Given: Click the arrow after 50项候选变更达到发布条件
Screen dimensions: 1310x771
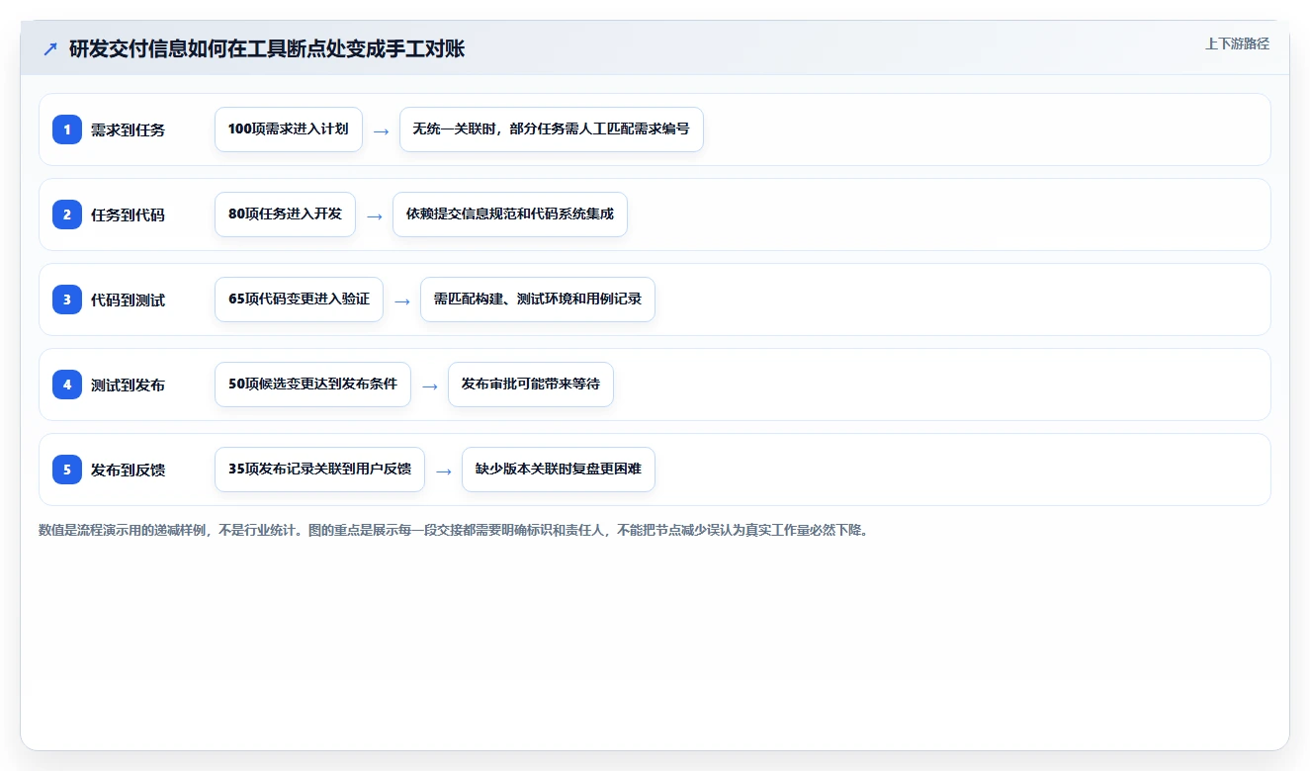Looking at the screenshot, I should pos(429,385).
